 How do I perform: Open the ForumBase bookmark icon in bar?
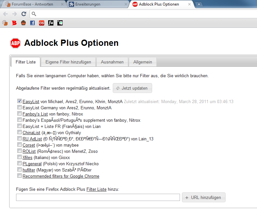tap(5, 23)
